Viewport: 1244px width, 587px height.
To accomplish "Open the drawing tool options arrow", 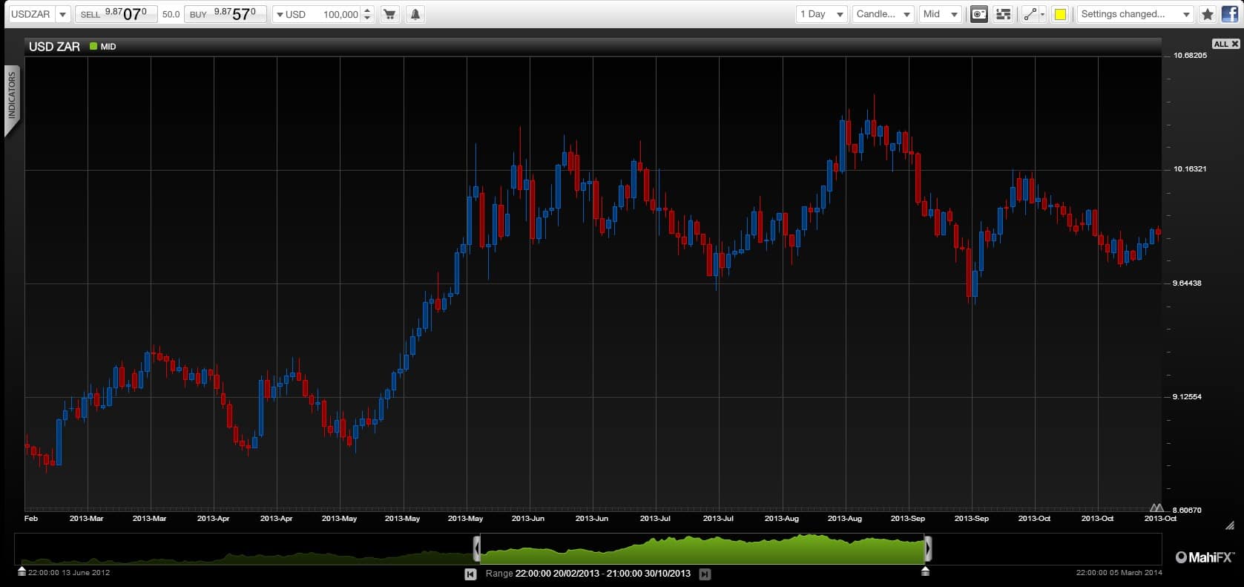I will (x=1042, y=14).
